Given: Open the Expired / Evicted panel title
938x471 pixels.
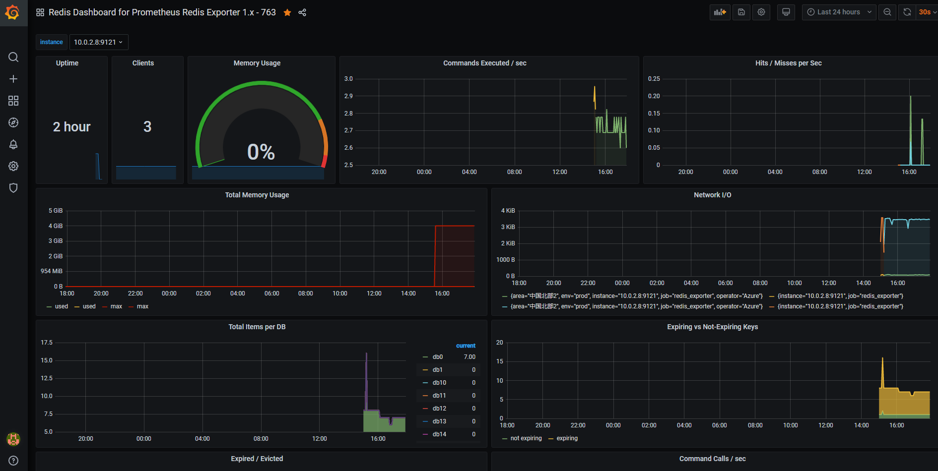Looking at the screenshot, I should (x=257, y=459).
